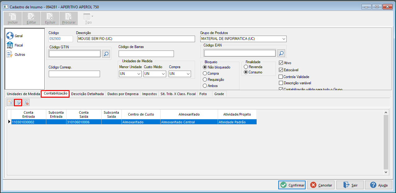Click the Procurar toolbar button
396x193 pixels.
[69, 19]
